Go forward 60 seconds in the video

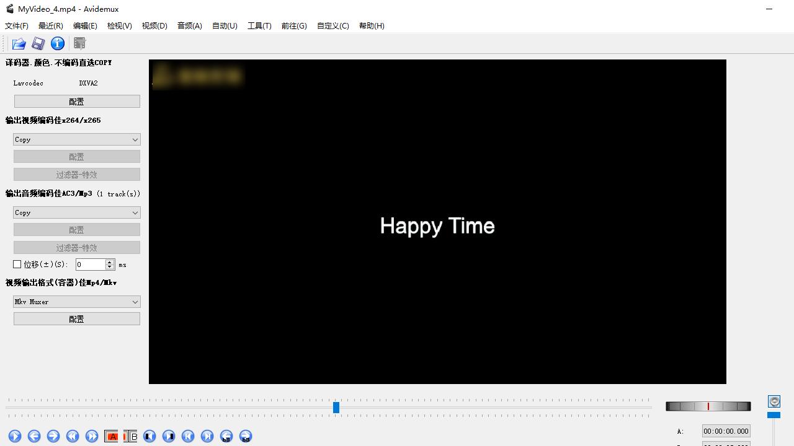pos(246,436)
